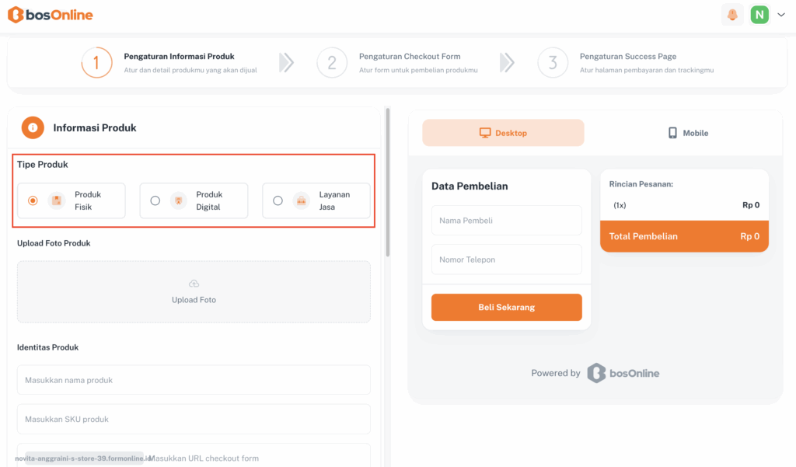The height and width of the screenshot is (467, 796).
Task: Select the Layanan Jasa radio button
Action: (x=278, y=200)
